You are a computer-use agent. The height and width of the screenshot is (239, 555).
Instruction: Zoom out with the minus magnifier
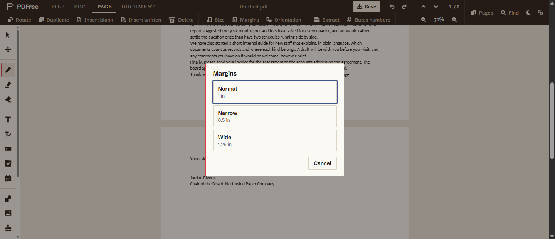(424, 20)
